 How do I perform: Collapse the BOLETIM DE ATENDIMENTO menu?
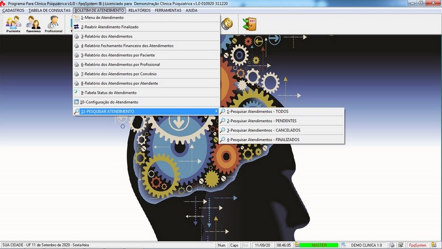[99, 11]
